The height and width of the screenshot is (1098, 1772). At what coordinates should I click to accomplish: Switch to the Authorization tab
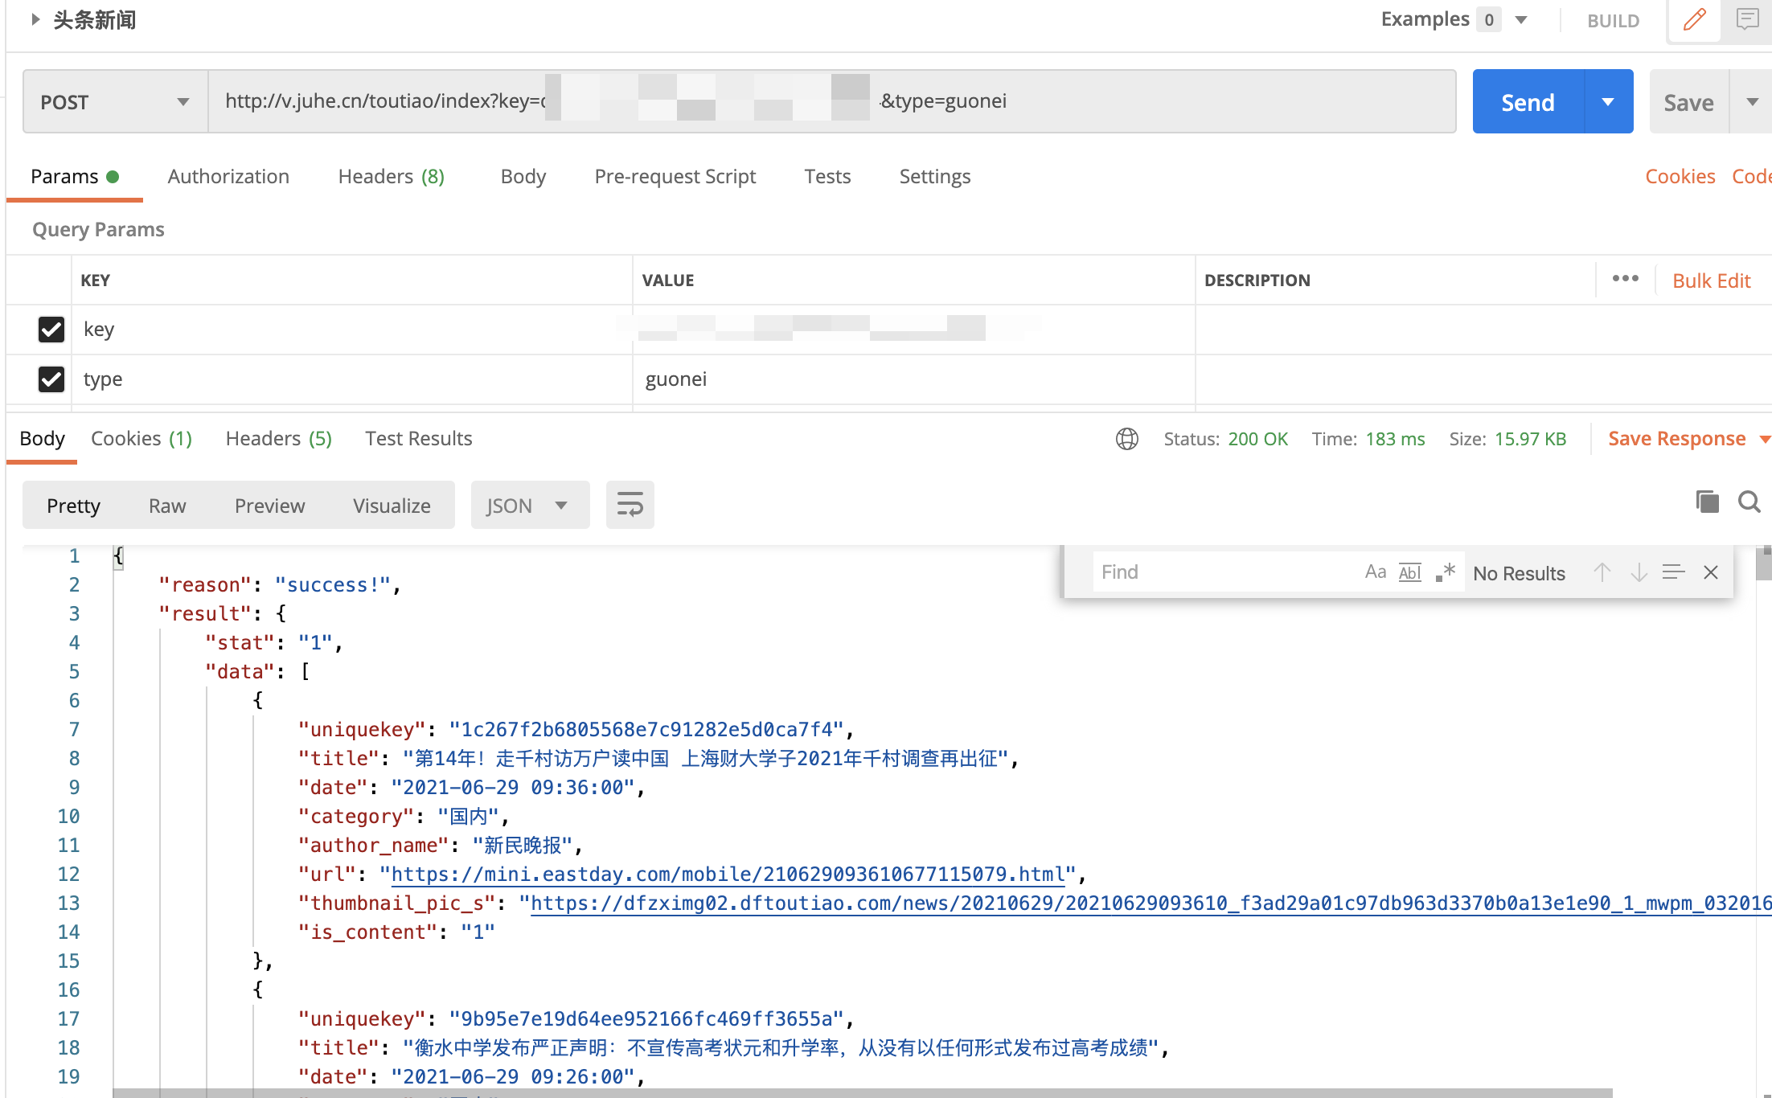coord(228,177)
